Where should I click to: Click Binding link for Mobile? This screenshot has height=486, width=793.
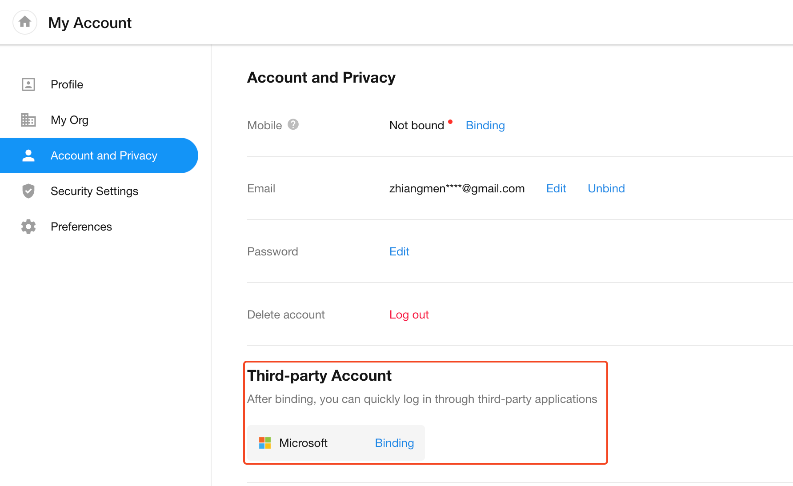point(485,125)
